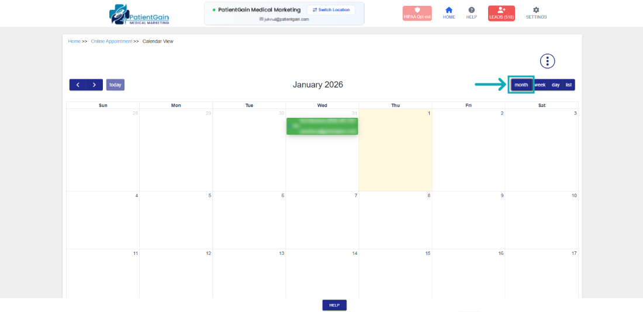Select day number 7 on the calendar
The height and width of the screenshot is (312, 643).
[x=355, y=195]
